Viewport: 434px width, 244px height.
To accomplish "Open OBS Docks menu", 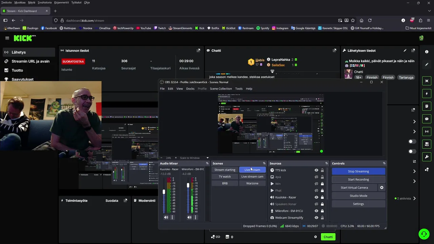I will pos(190,89).
